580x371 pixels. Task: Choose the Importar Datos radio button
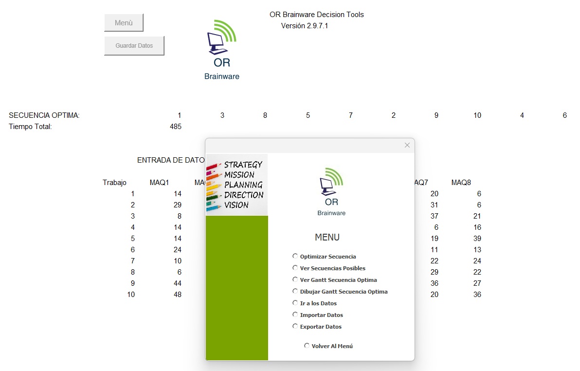[295, 315]
